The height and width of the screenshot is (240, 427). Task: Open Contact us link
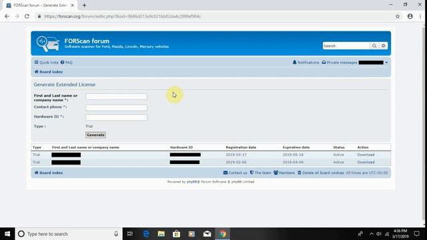(236, 173)
